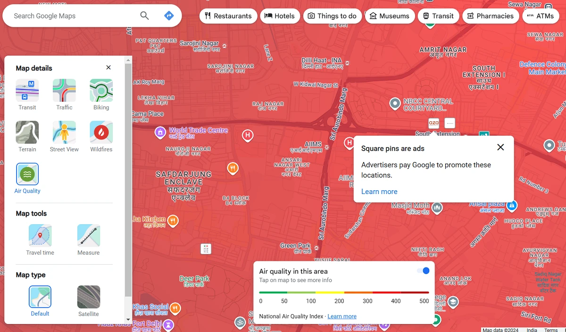The image size is (566, 332).
Task: Open the Maha Kitchen restaurant pin
Action: (173, 220)
